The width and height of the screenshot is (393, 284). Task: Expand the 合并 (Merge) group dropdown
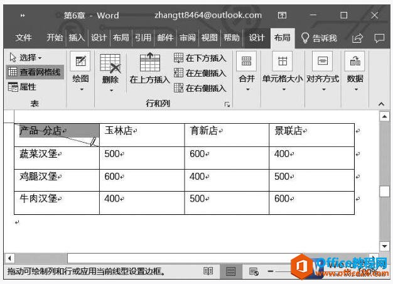[247, 70]
